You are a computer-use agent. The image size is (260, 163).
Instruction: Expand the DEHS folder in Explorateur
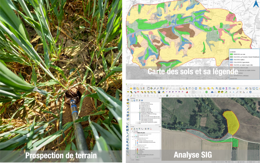[136, 124]
